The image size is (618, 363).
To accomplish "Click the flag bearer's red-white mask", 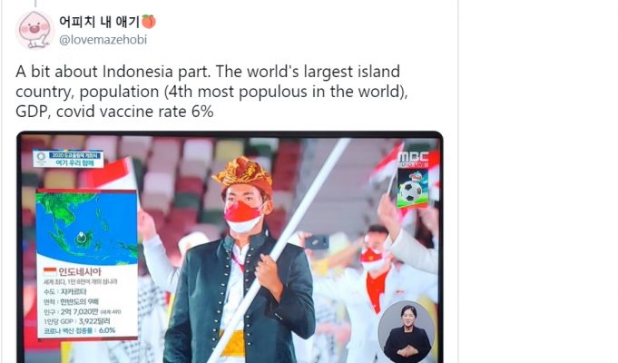I will click(243, 216).
